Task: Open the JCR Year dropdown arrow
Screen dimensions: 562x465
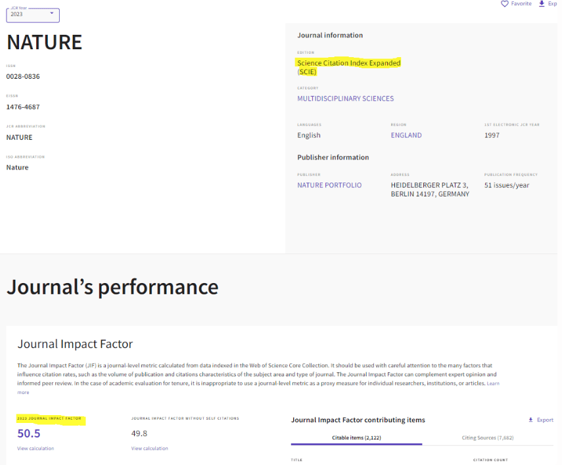Action: [52, 13]
